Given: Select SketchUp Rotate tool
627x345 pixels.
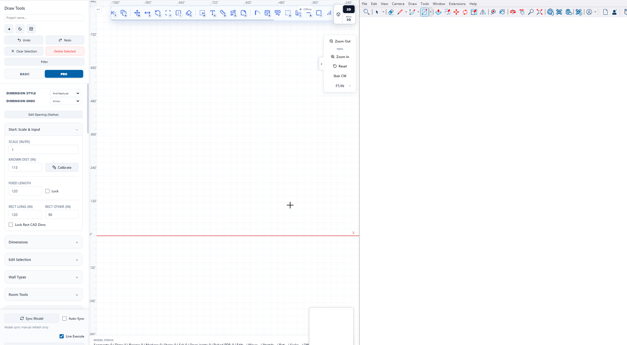Looking at the screenshot, I should [465, 12].
